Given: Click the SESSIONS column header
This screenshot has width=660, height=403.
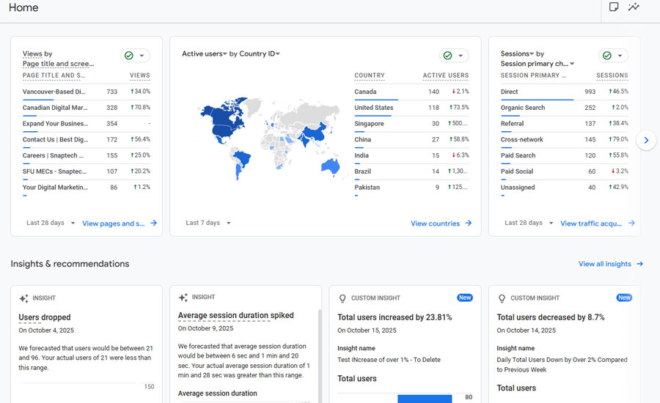Looking at the screenshot, I should click(x=612, y=75).
